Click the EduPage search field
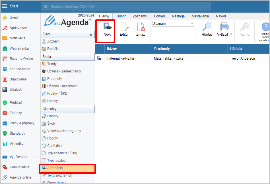Image resolution: width=270 pixels, height=184 pixels. coord(126,7)
